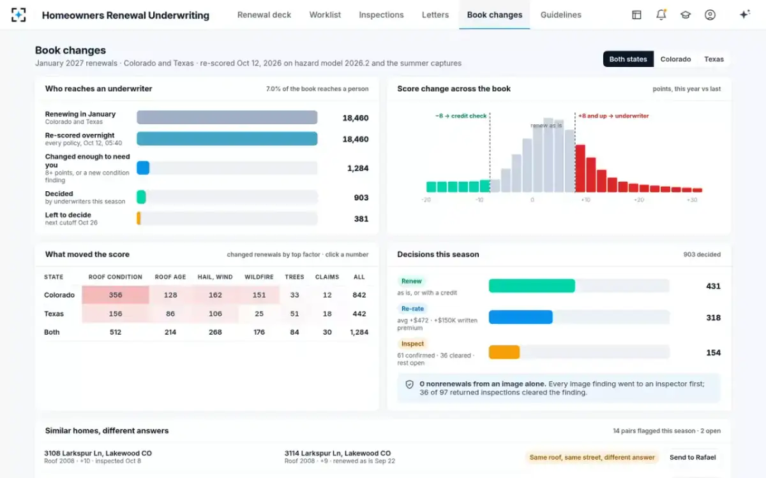Image resolution: width=766 pixels, height=478 pixels.
Task: Click the Both row wildfire total 176
Action: point(259,332)
